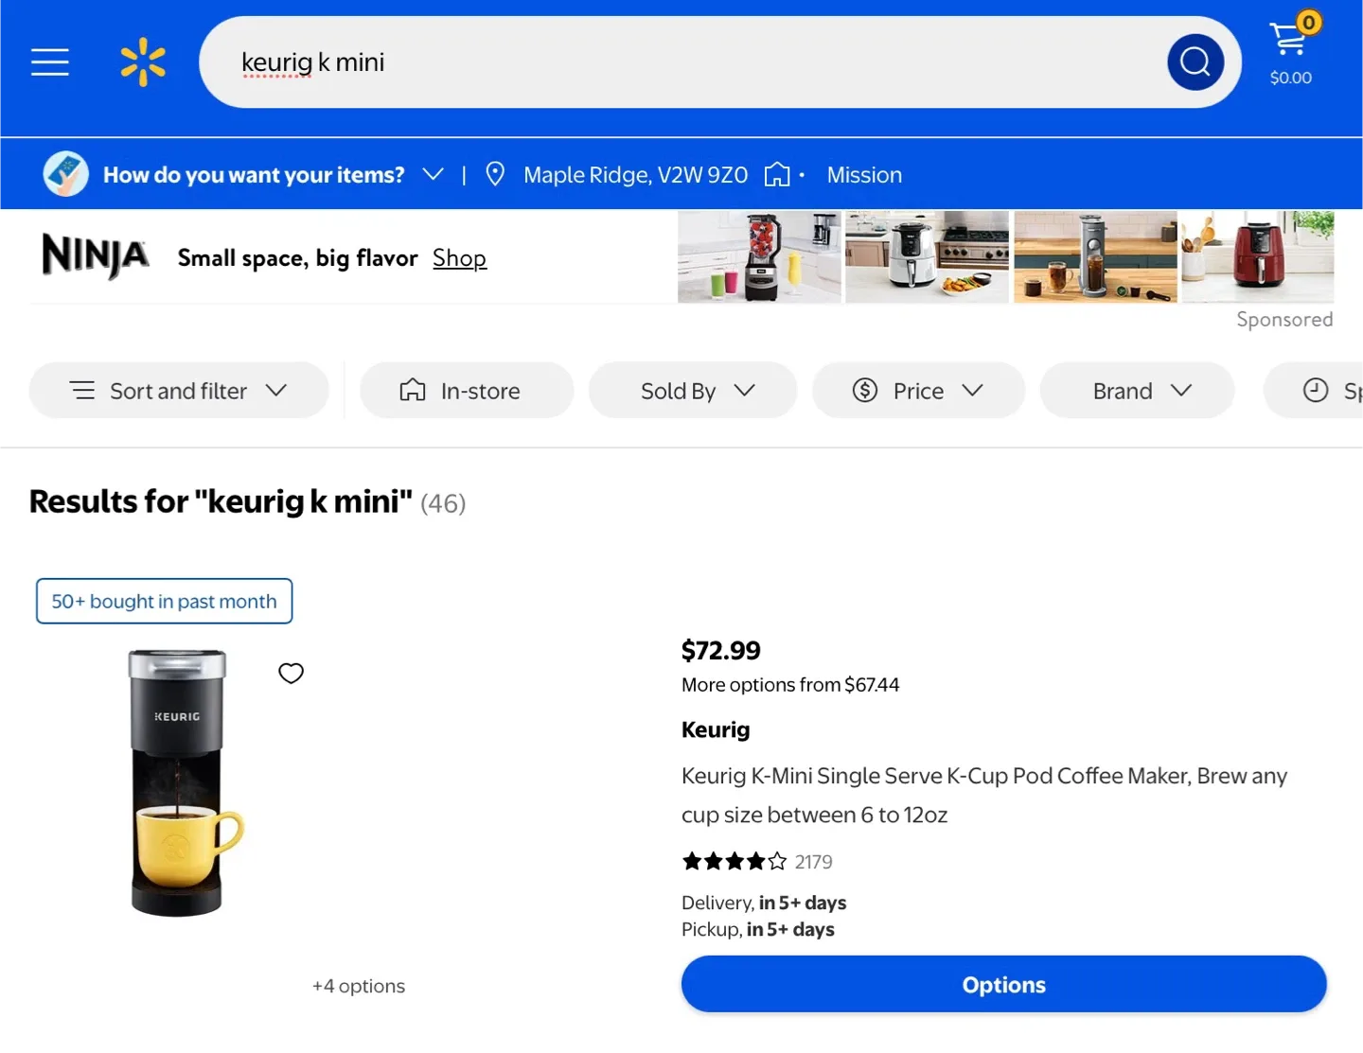Open the Keurig K-Mini product image
The width and height of the screenshot is (1363, 1053).
[180, 783]
